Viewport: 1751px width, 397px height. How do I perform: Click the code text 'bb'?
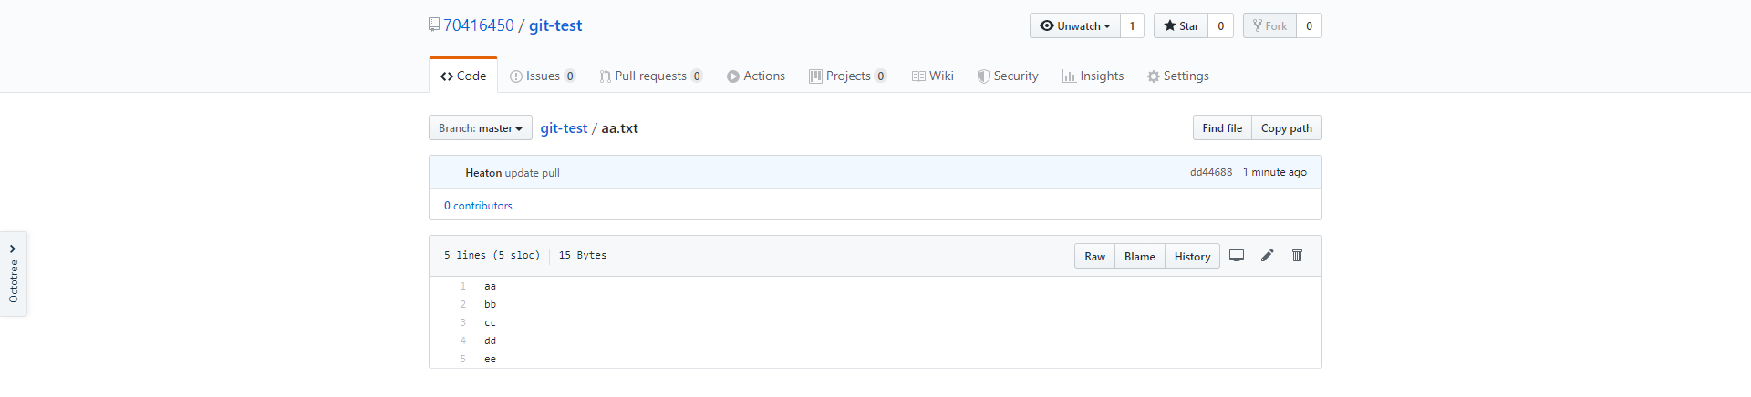tap(490, 304)
